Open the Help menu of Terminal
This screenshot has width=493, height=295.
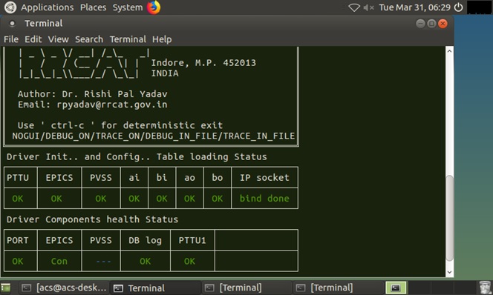(x=162, y=39)
